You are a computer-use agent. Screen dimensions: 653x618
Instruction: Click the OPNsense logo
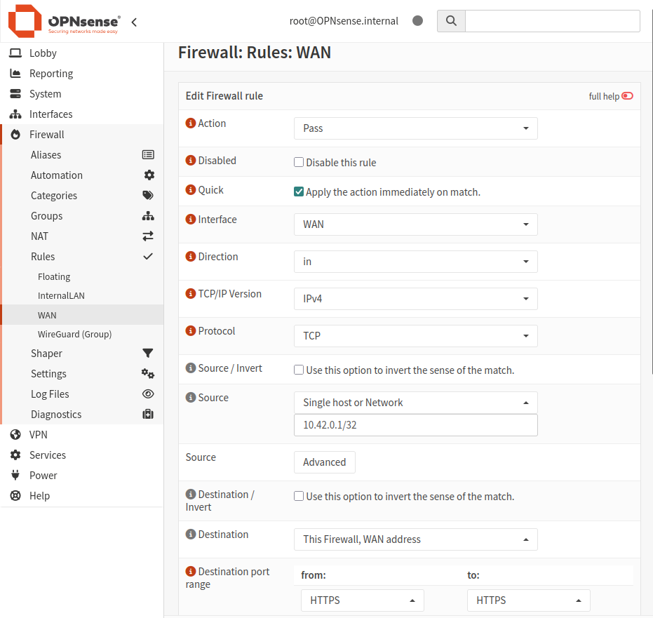(x=64, y=21)
